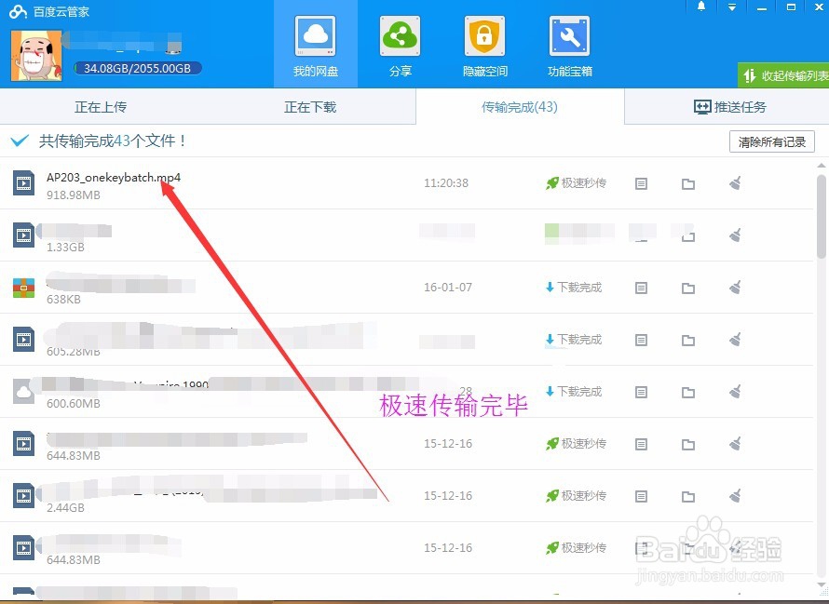Viewport: 829px width, 604px height.
Task: Open folder of the 605.28MB file
Action: (x=687, y=340)
